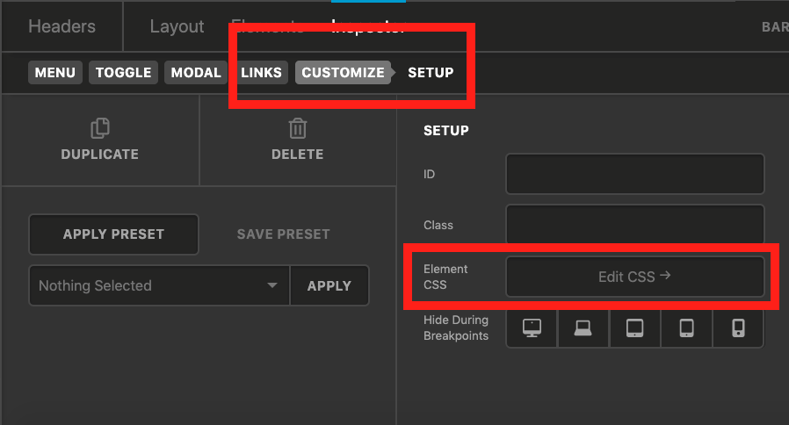Select the TOGGLE breadcrumb
Screen dimensions: 789x425
coord(123,72)
